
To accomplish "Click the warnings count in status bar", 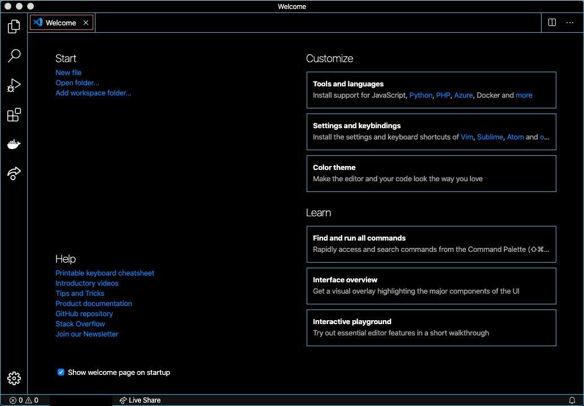I will coord(32,400).
